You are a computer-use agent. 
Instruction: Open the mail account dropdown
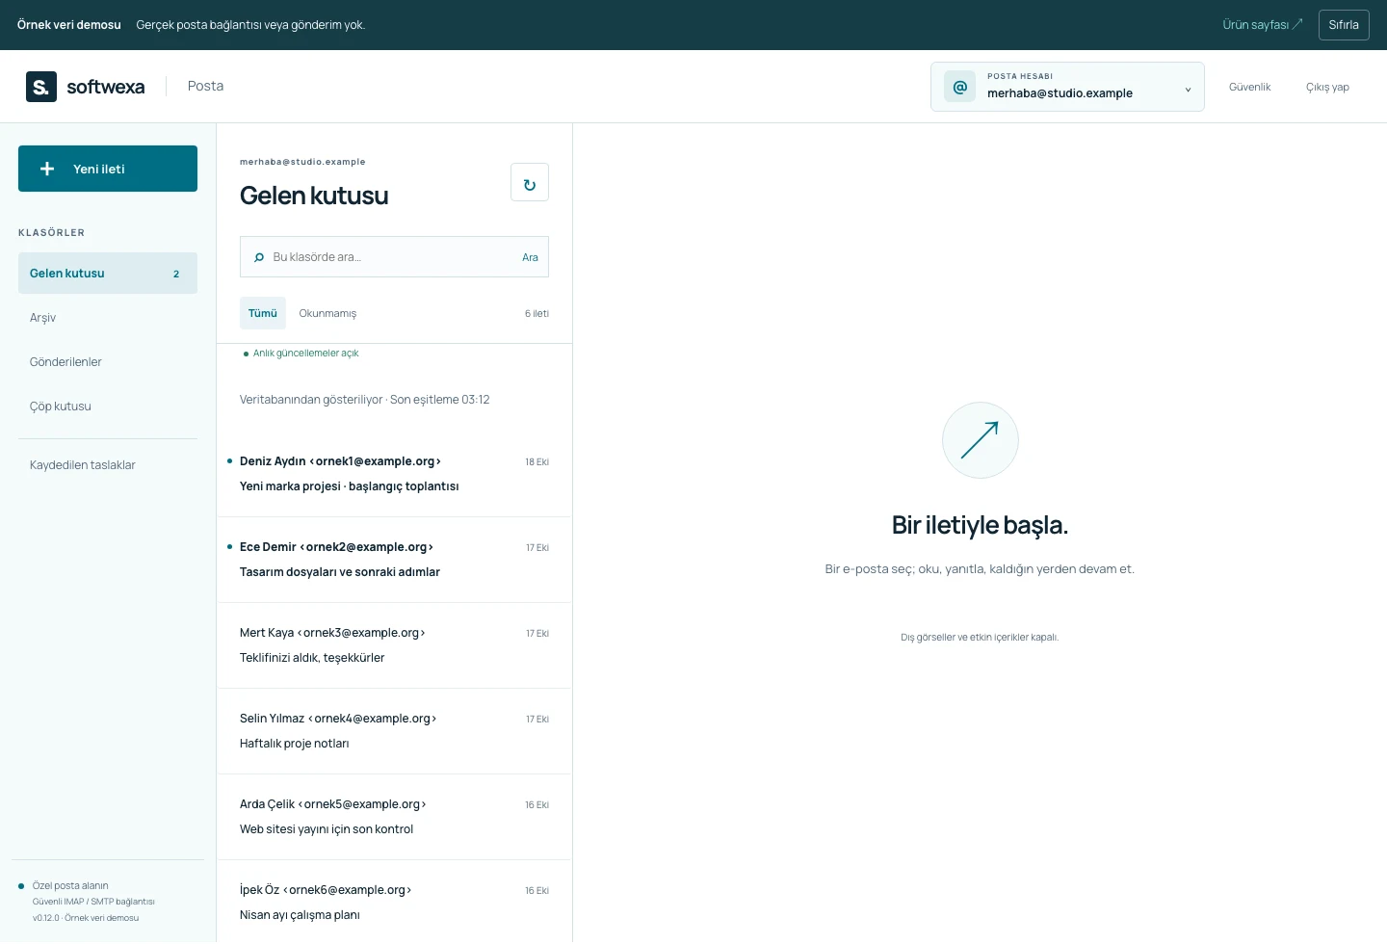pyautogui.click(x=1067, y=87)
